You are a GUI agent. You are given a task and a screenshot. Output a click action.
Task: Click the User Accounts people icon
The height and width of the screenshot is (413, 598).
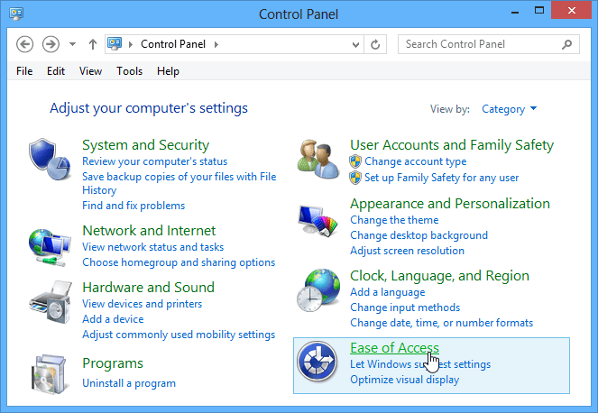tap(318, 160)
